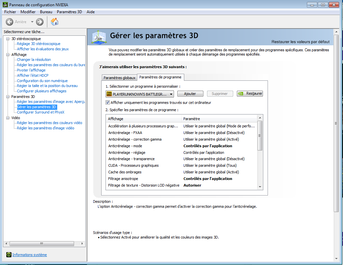Toggle 'Afficher uniquement les programmes trouvés' checkbox

(x=107, y=103)
